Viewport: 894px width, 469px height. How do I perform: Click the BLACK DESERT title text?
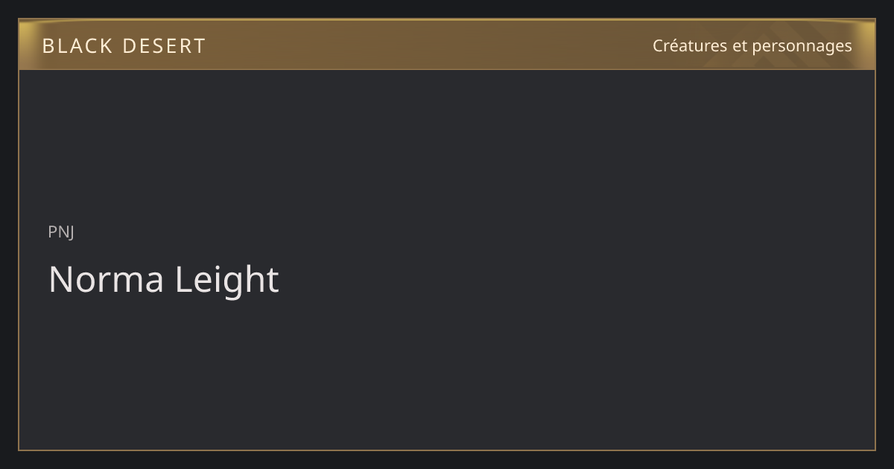coord(124,46)
